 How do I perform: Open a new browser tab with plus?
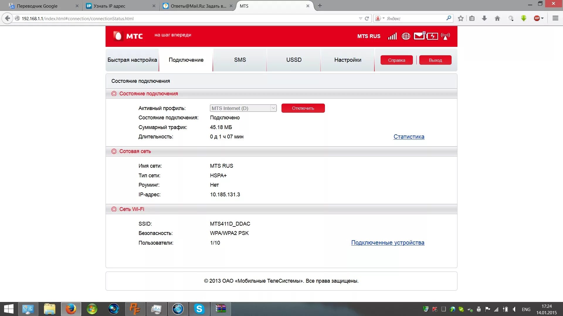pyautogui.click(x=320, y=6)
